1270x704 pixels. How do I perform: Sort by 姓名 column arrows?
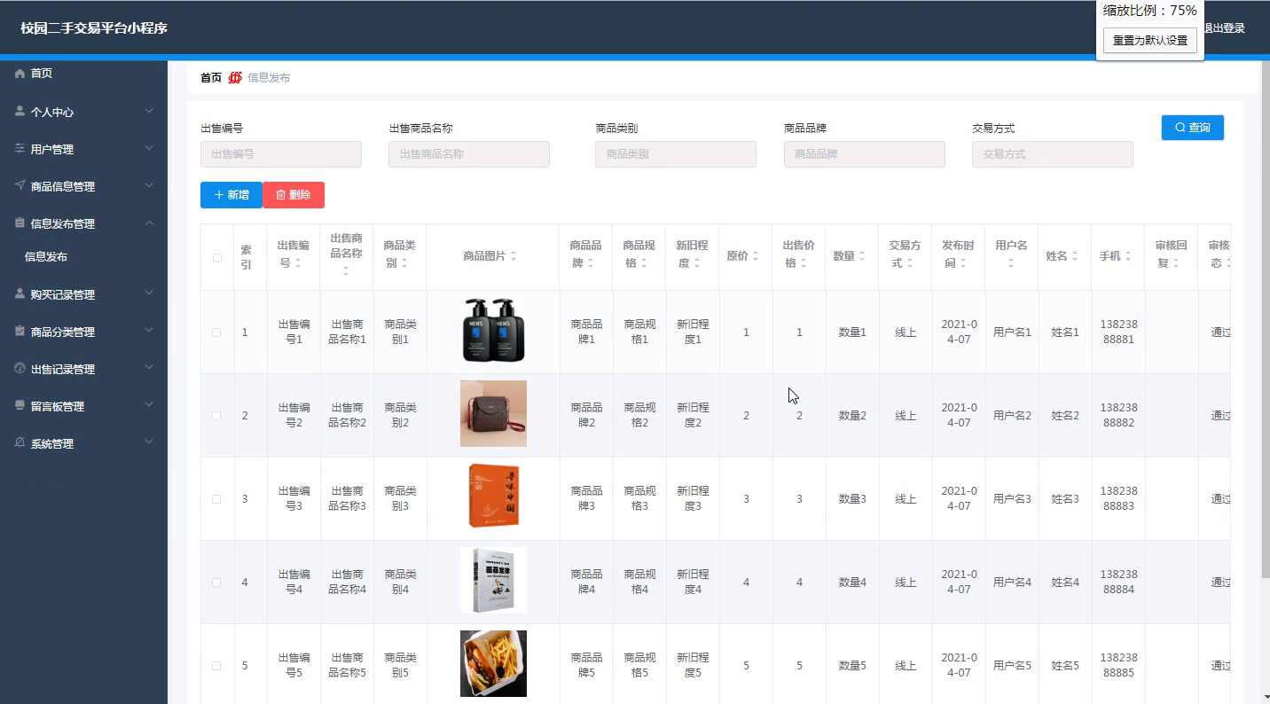point(1075,256)
